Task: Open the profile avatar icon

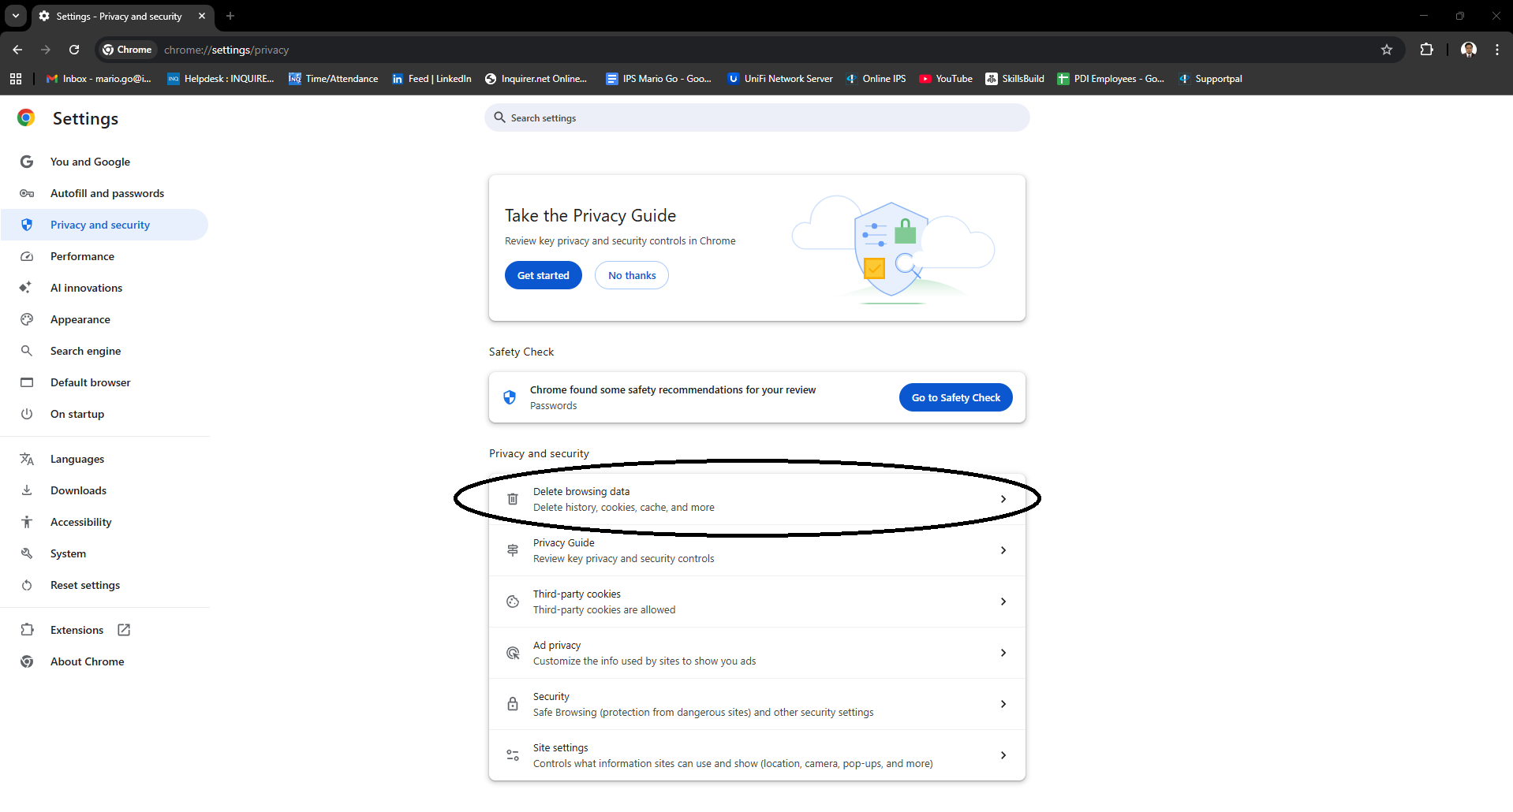Action: [x=1468, y=50]
